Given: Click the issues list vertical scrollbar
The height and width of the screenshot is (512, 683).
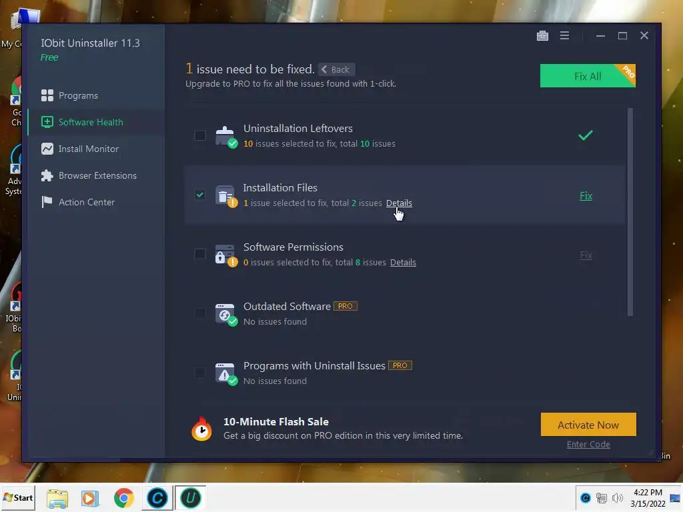Looking at the screenshot, I should (630, 212).
